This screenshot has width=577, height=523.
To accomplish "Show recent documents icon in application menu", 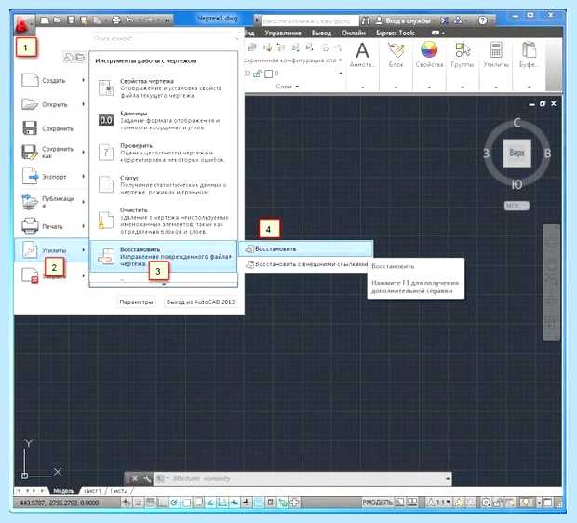I will 69,57.
